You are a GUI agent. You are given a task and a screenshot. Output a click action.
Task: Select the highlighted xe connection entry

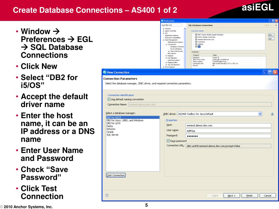199,47
